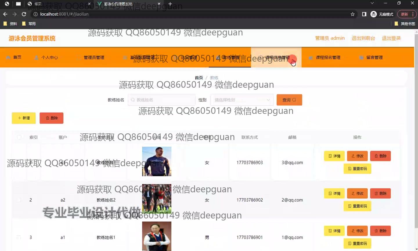
Task: Open a new browser tab
Action: pyautogui.click(x=170, y=4)
